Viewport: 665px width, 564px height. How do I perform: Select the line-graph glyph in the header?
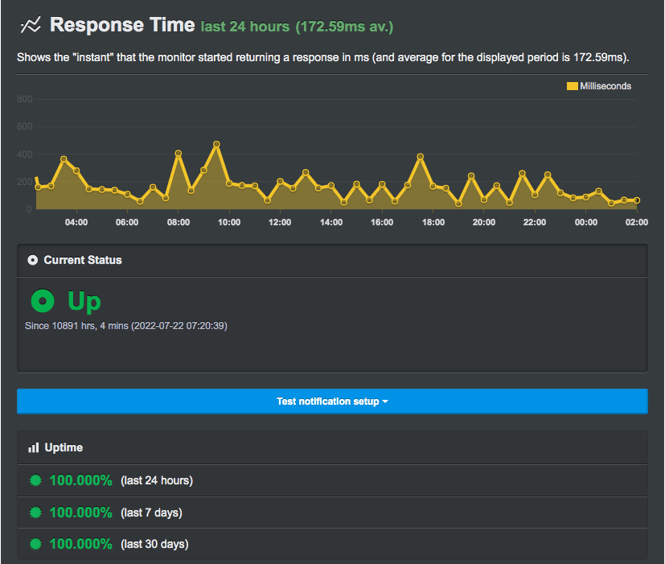point(30,25)
